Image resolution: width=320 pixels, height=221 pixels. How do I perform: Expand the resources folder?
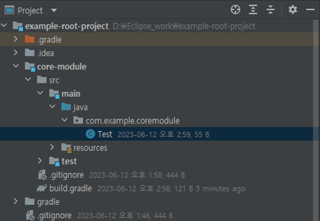(52, 147)
